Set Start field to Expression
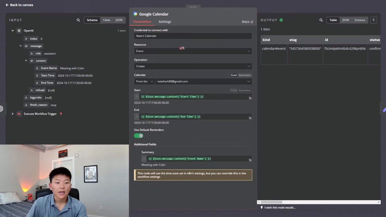 [245, 90]
